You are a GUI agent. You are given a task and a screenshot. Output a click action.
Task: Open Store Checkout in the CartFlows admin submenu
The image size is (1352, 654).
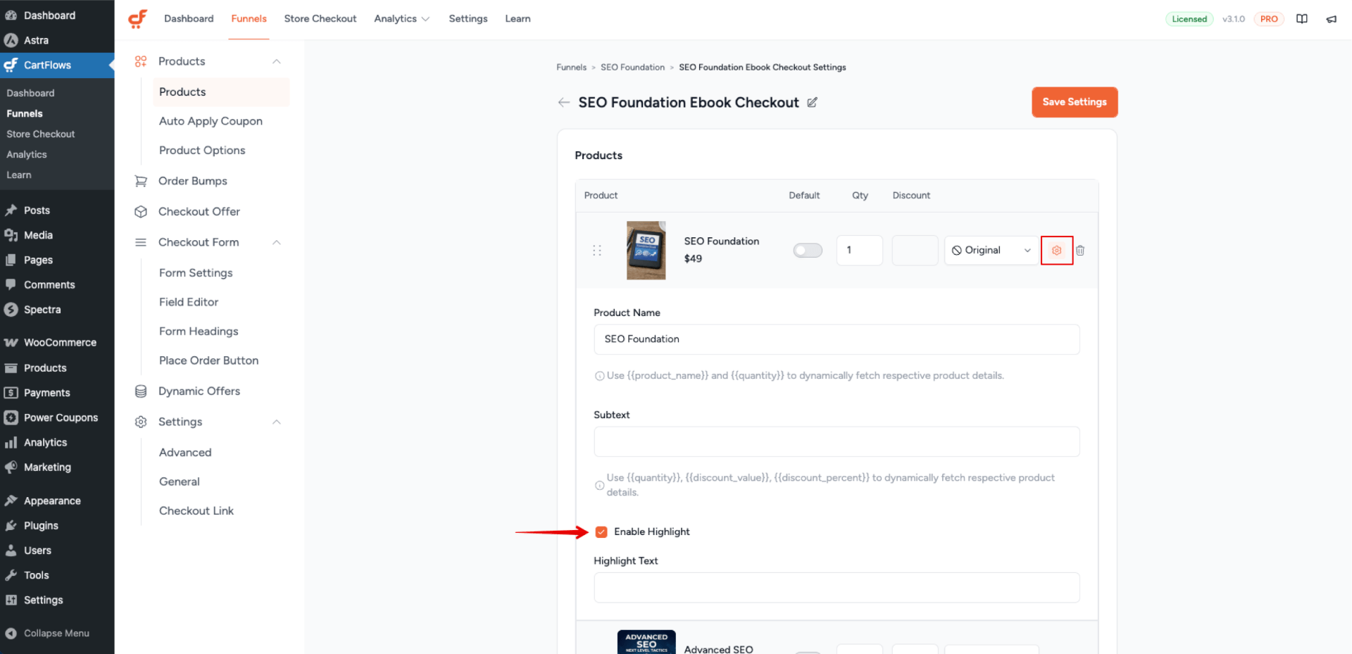pos(41,134)
